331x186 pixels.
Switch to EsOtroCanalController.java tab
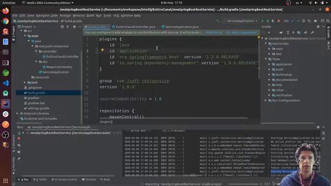tap(136, 27)
